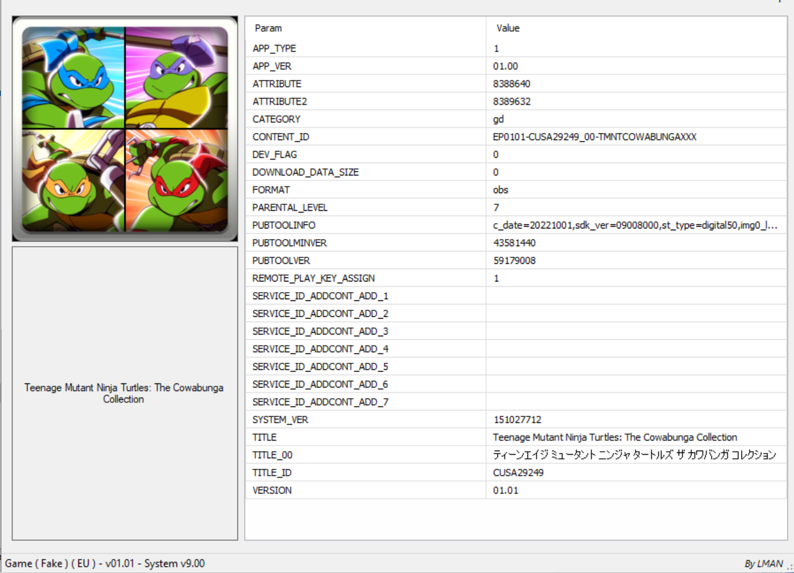Select the CONTENT_ID parameter name

(x=281, y=137)
